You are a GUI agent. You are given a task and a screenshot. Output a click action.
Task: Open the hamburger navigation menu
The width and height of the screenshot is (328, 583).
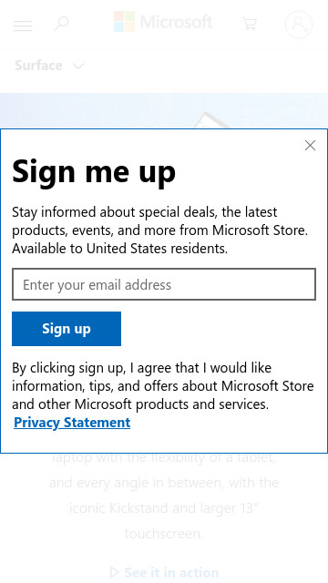[23, 26]
